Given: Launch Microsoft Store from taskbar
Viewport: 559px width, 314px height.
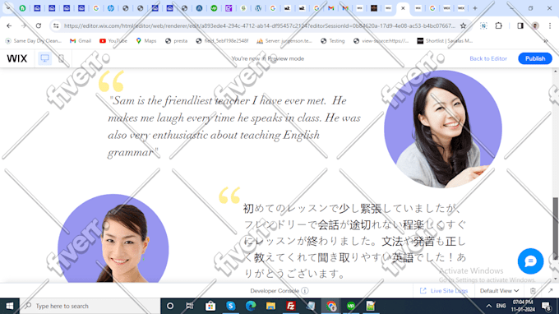Looking at the screenshot, I should [210, 306].
